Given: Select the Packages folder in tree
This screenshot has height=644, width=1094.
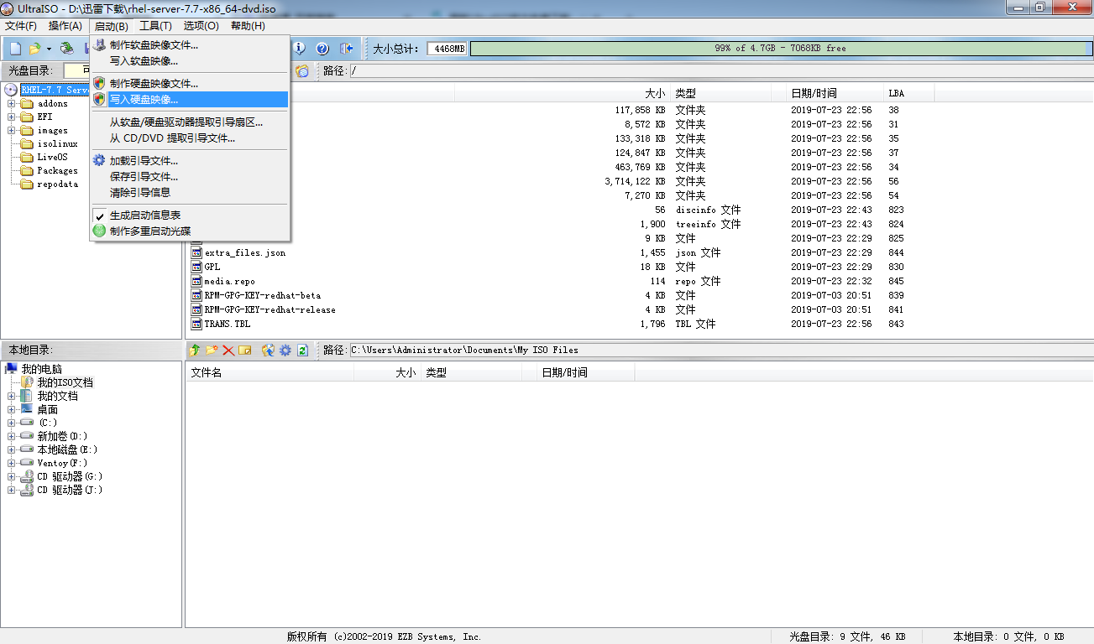Looking at the screenshot, I should [x=57, y=171].
